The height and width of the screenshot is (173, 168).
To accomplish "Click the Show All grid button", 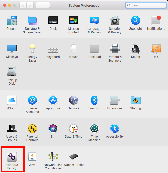I will point(43,5).
